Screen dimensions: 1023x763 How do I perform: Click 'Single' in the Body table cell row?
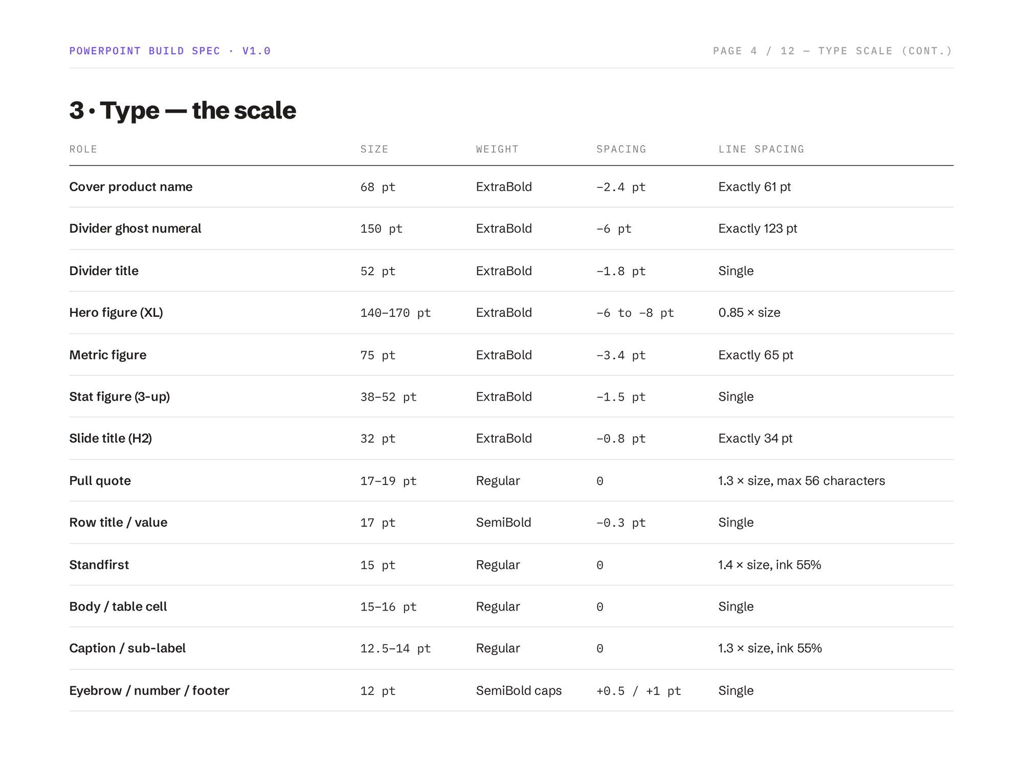click(736, 607)
